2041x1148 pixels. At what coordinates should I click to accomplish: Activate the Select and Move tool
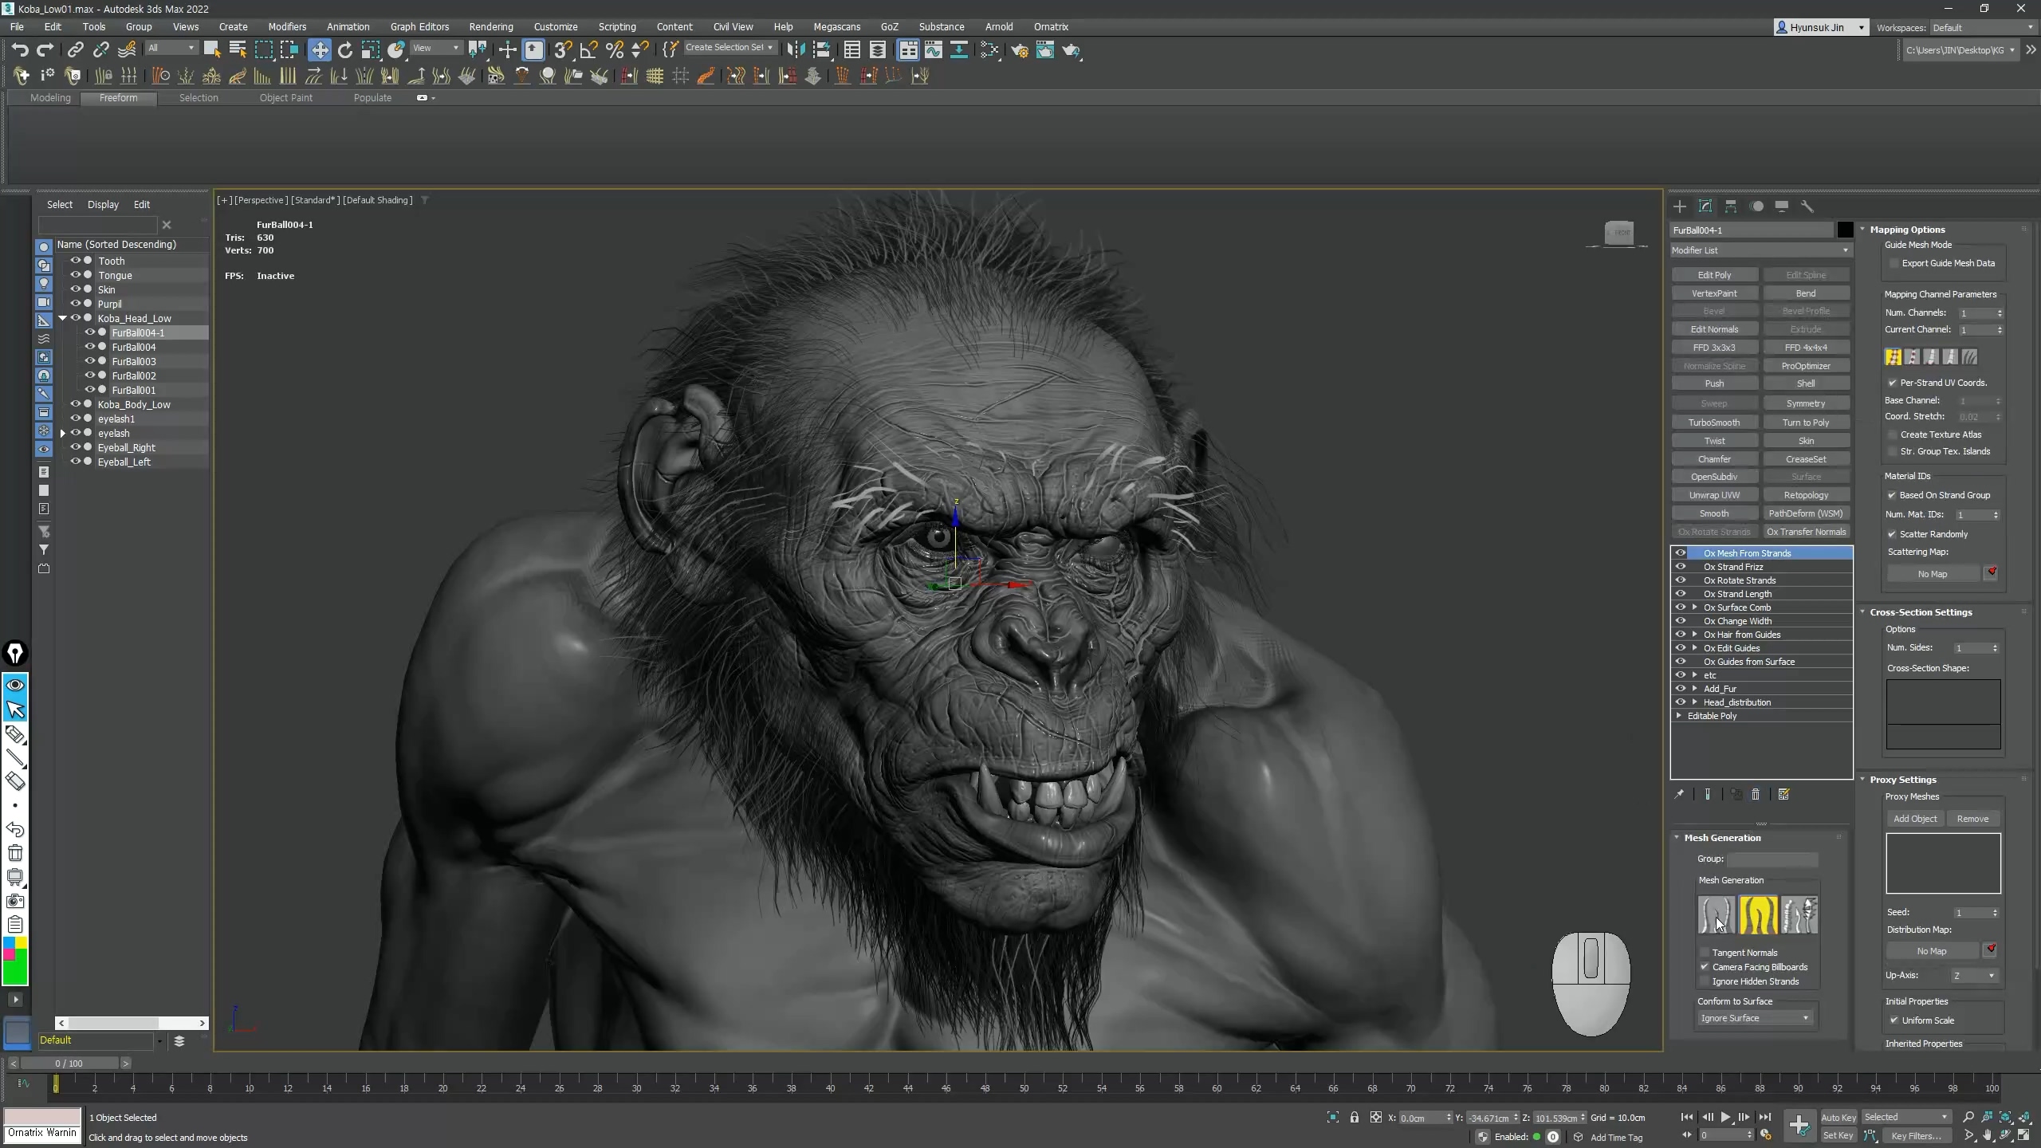[319, 50]
